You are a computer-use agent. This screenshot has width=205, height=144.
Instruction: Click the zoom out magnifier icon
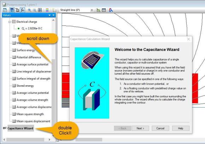click(x=35, y=10)
